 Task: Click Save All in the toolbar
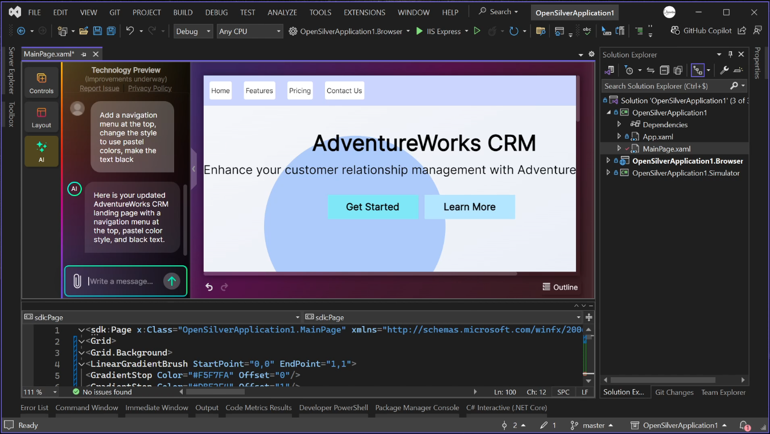pyautogui.click(x=111, y=31)
